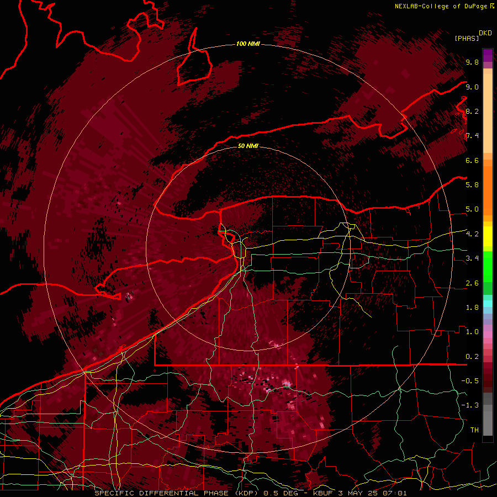Click the 0.2 scale value

472,357
